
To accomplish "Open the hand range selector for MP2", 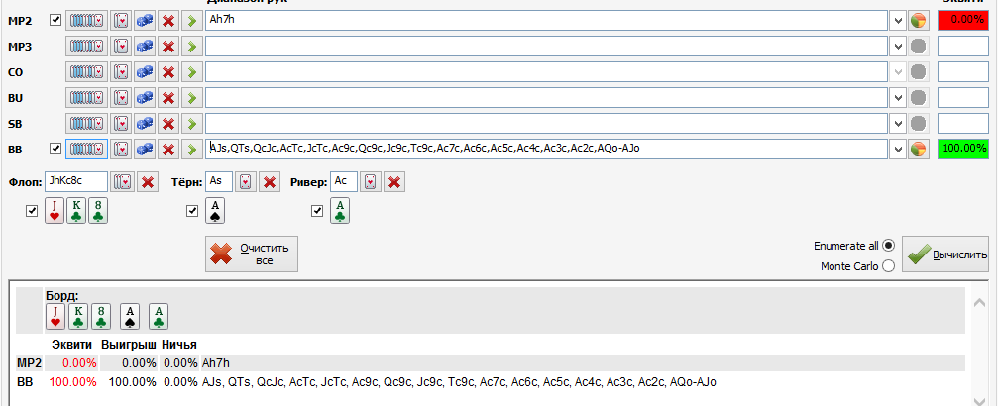I will 86,20.
